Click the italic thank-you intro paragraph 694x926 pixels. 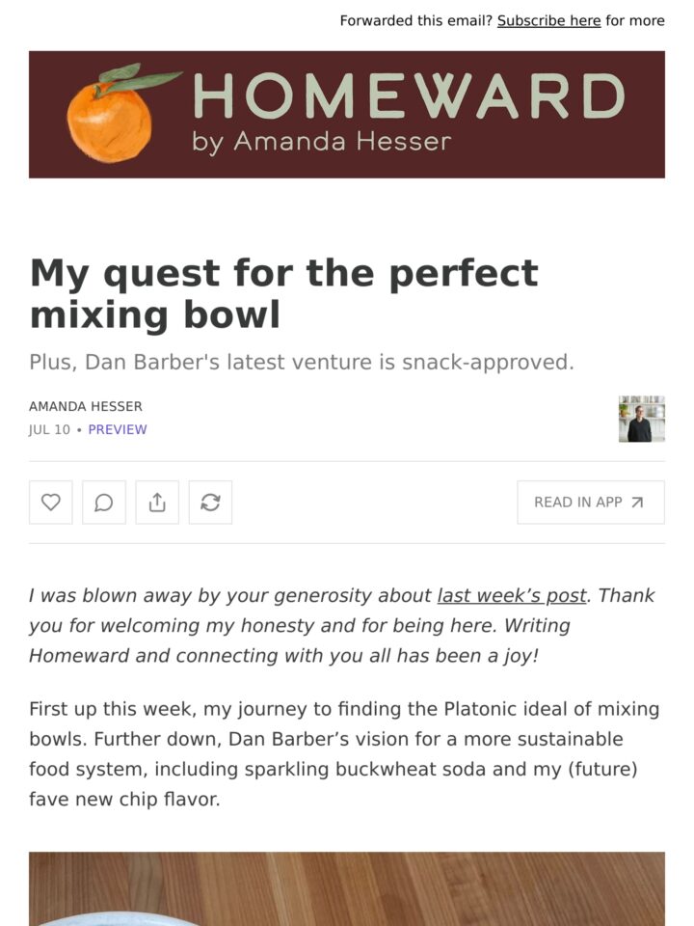(x=341, y=625)
